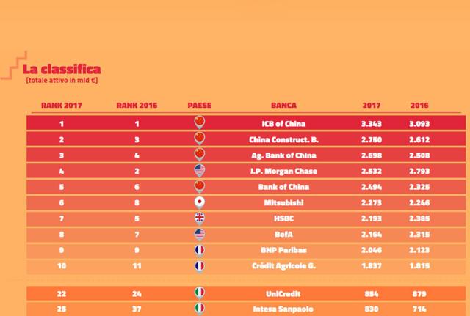The image size is (470, 316).
Task: Click the France flag pin beside Crédit Agricole G.
Action: click(x=199, y=267)
